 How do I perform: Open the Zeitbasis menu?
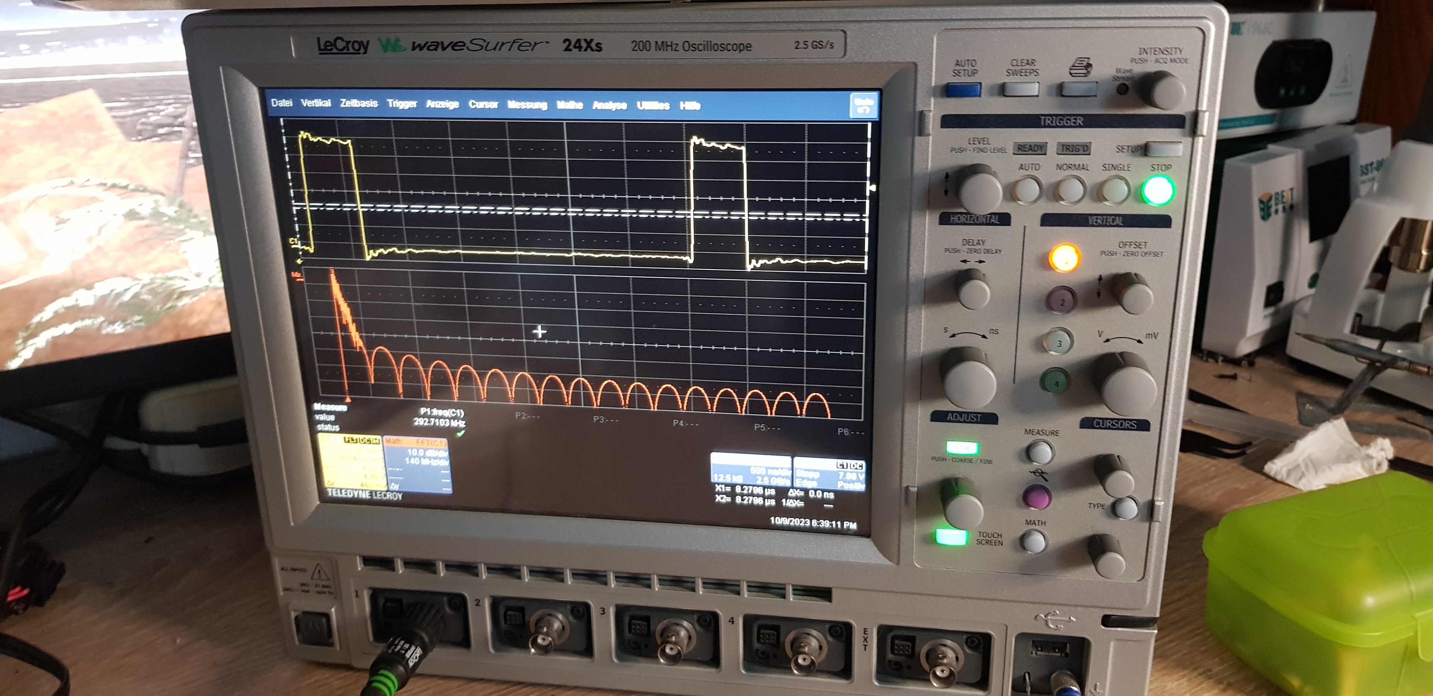pos(358,103)
